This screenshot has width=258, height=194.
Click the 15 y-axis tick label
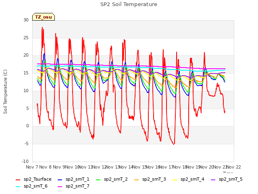[x=26, y=73]
